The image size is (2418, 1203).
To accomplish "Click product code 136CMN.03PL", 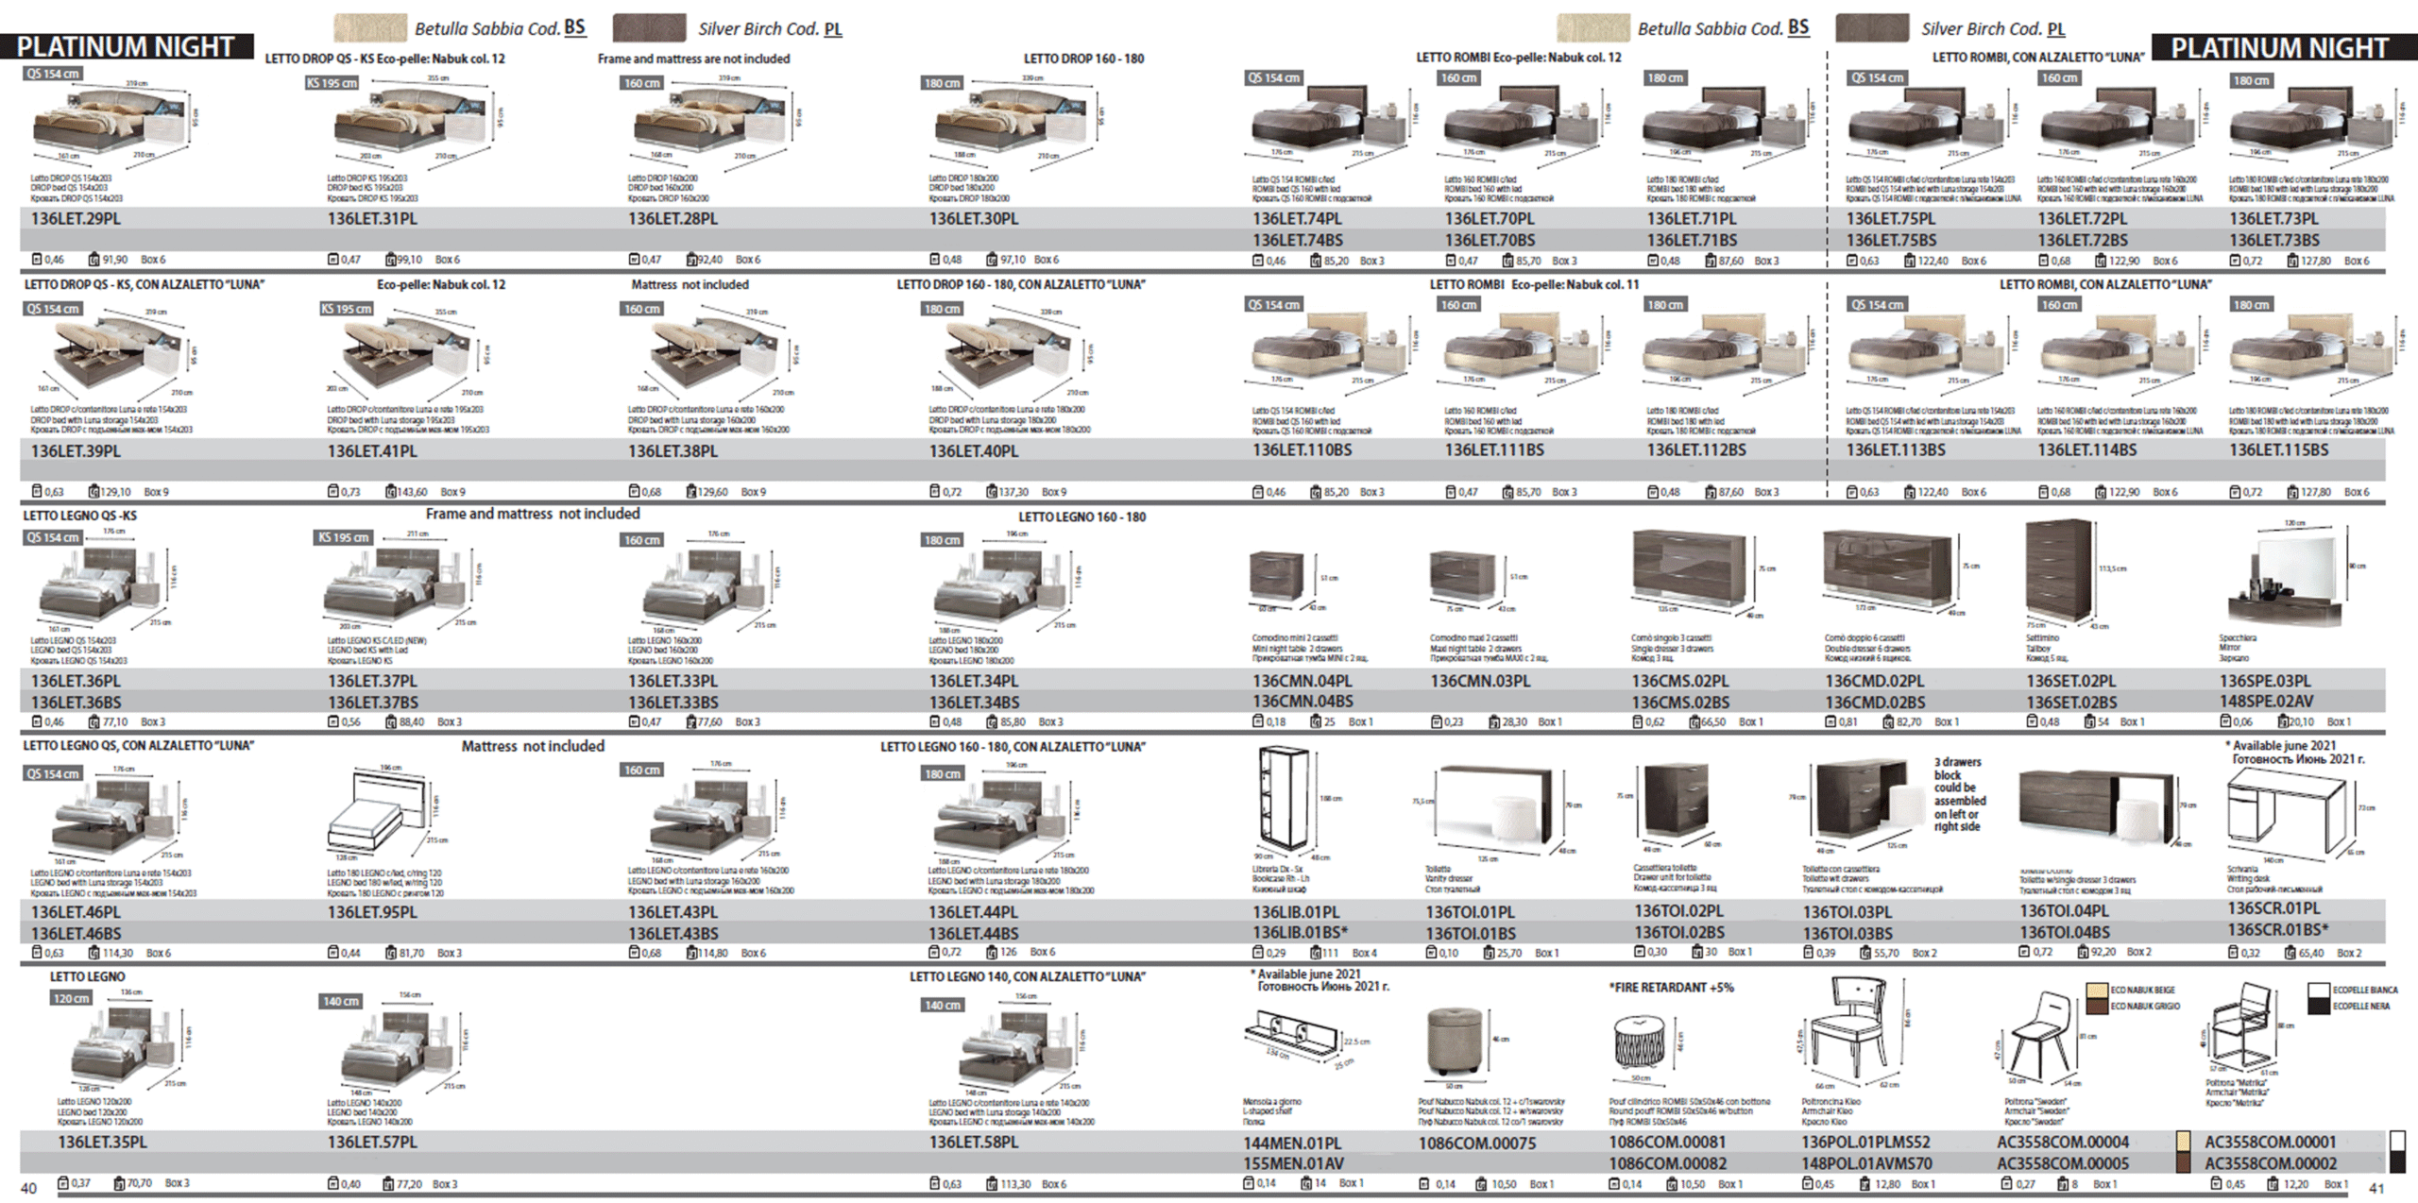I will click(1480, 681).
